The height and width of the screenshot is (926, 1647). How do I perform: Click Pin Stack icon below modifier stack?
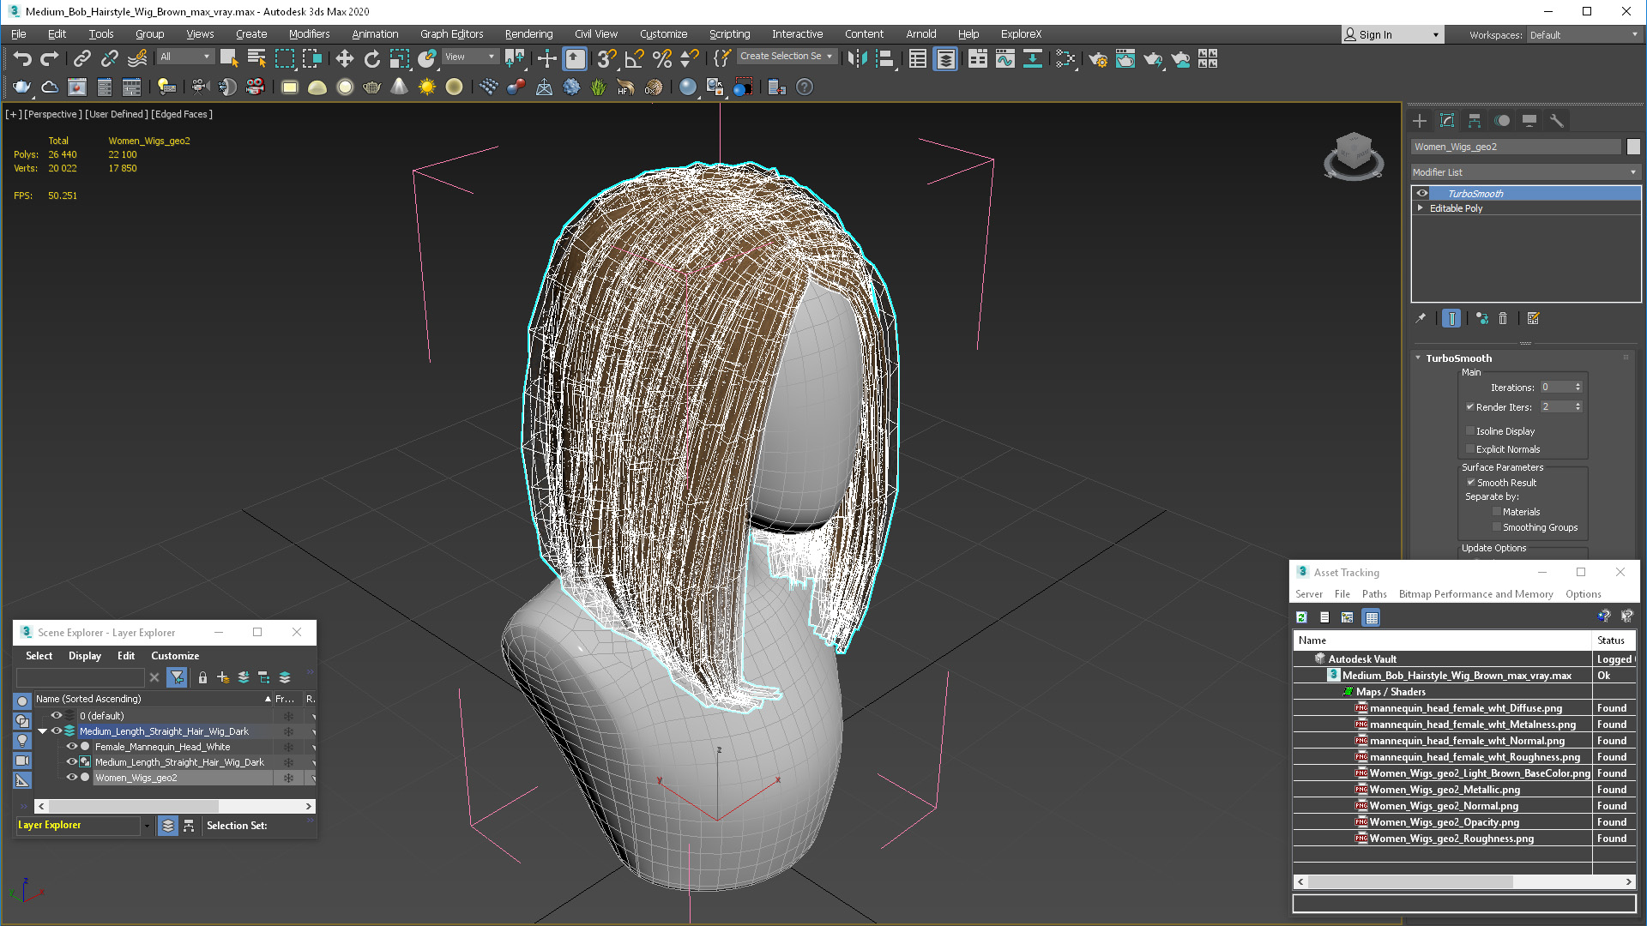[1421, 318]
